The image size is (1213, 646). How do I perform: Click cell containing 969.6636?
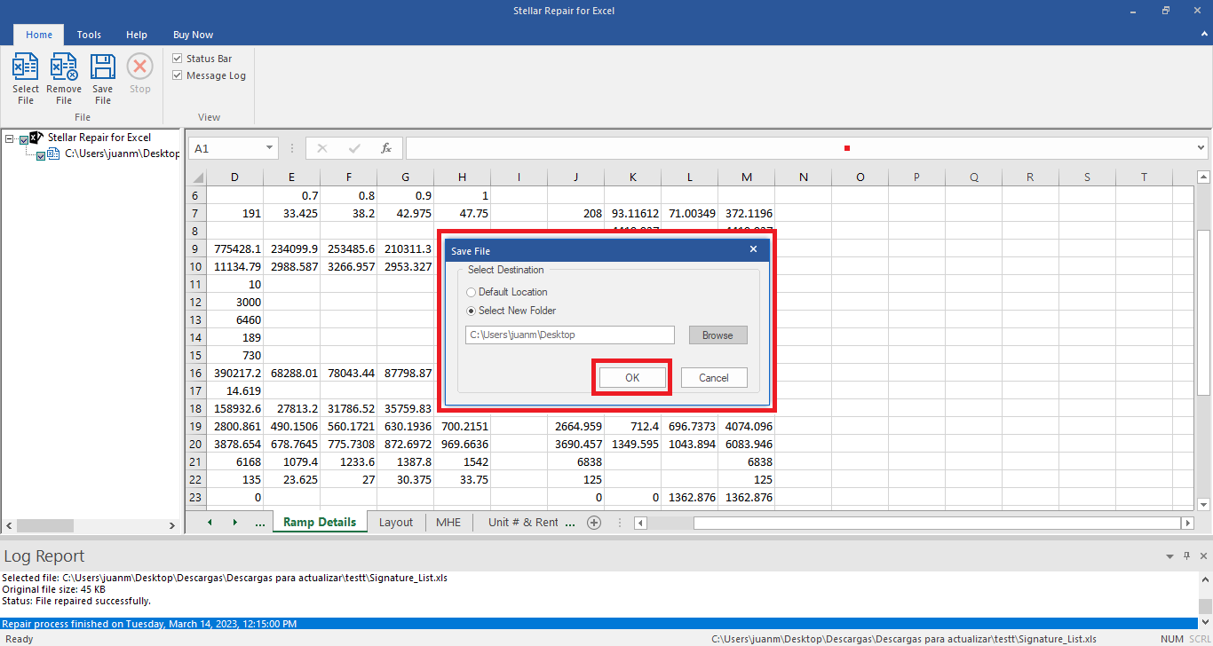point(462,444)
